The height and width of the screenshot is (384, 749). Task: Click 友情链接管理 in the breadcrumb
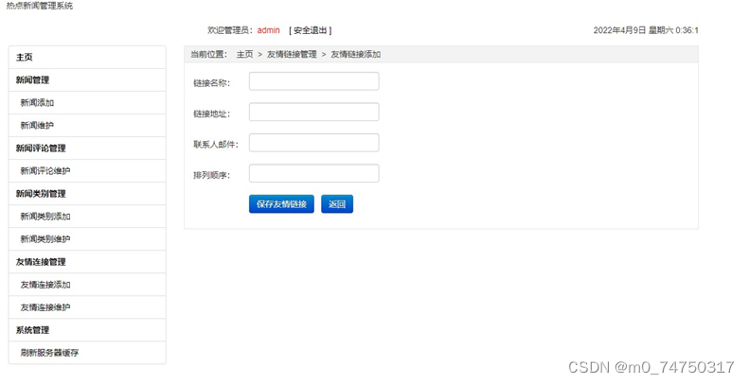[x=292, y=55]
